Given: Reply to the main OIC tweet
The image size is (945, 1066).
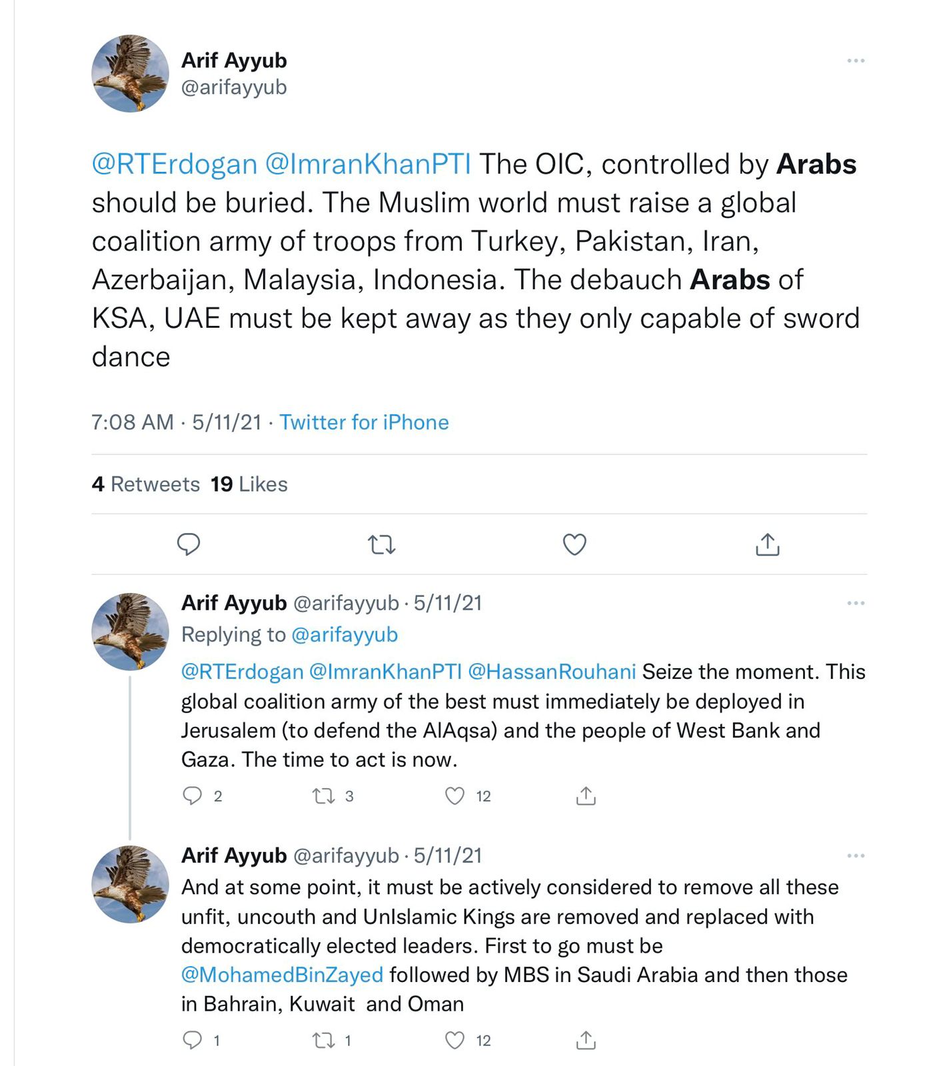Looking at the screenshot, I should tap(189, 544).
